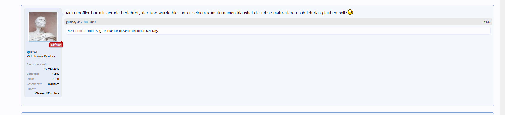Click the 'sagt Danke für diesen hilfreichen Beitrag' text

127,31
